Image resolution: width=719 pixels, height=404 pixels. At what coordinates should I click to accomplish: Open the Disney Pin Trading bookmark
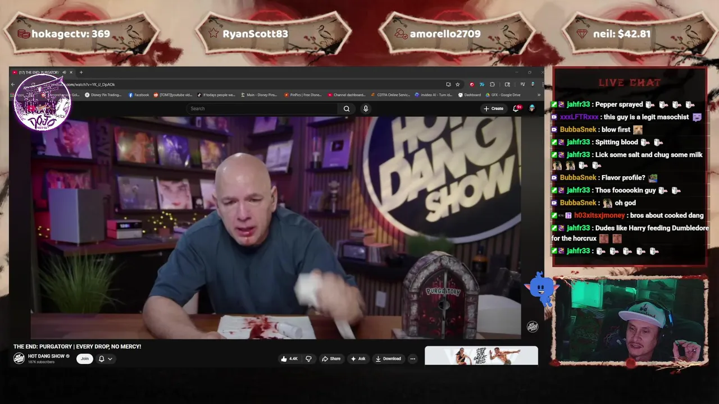pyautogui.click(x=103, y=95)
